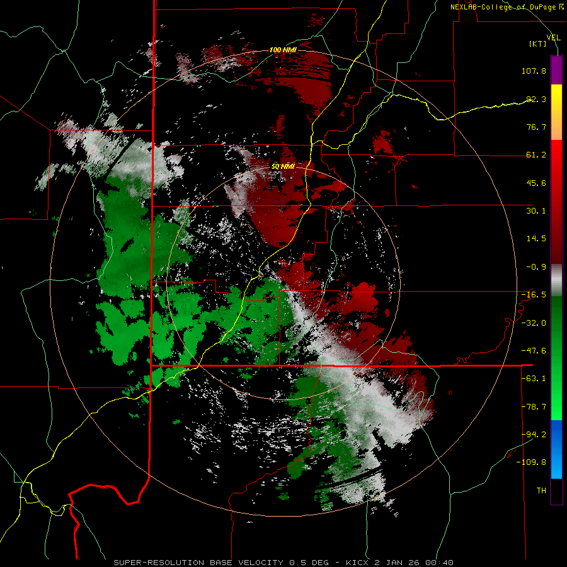Click the gray band near zero on velocity scale

click(x=556, y=280)
